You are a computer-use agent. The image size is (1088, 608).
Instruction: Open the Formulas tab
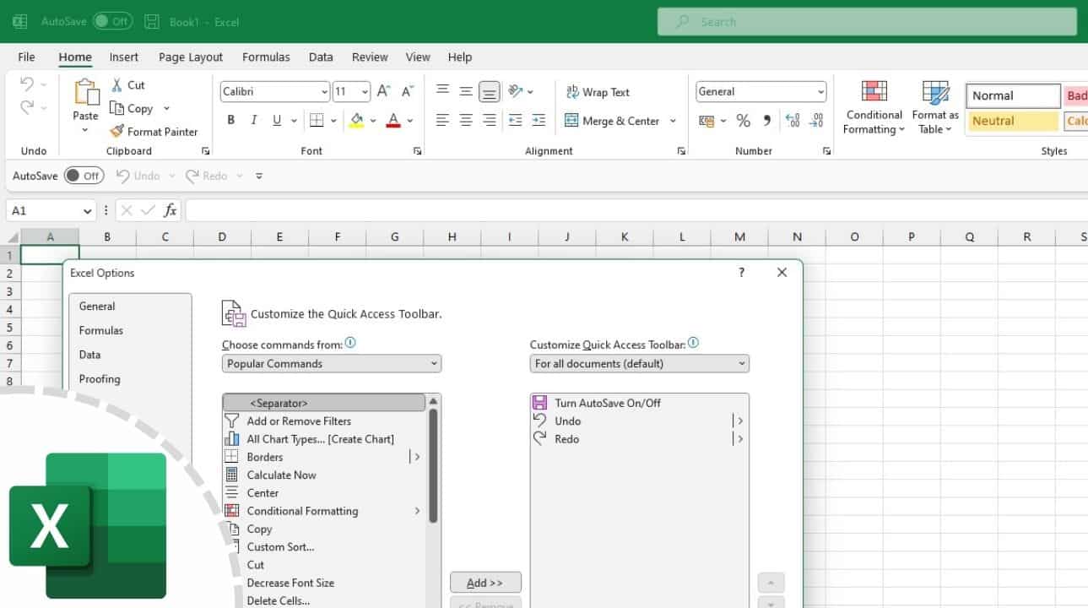click(x=266, y=57)
